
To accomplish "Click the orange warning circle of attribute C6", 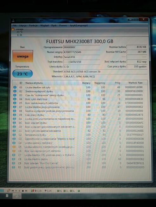I will 14,151.
